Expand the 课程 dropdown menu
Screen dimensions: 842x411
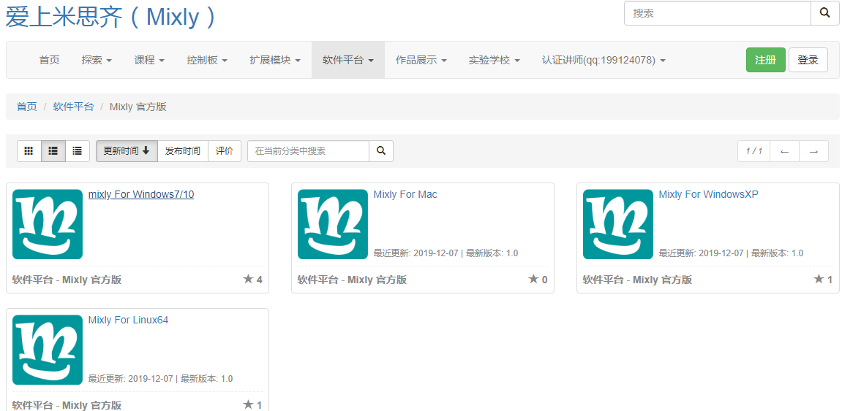click(x=149, y=60)
